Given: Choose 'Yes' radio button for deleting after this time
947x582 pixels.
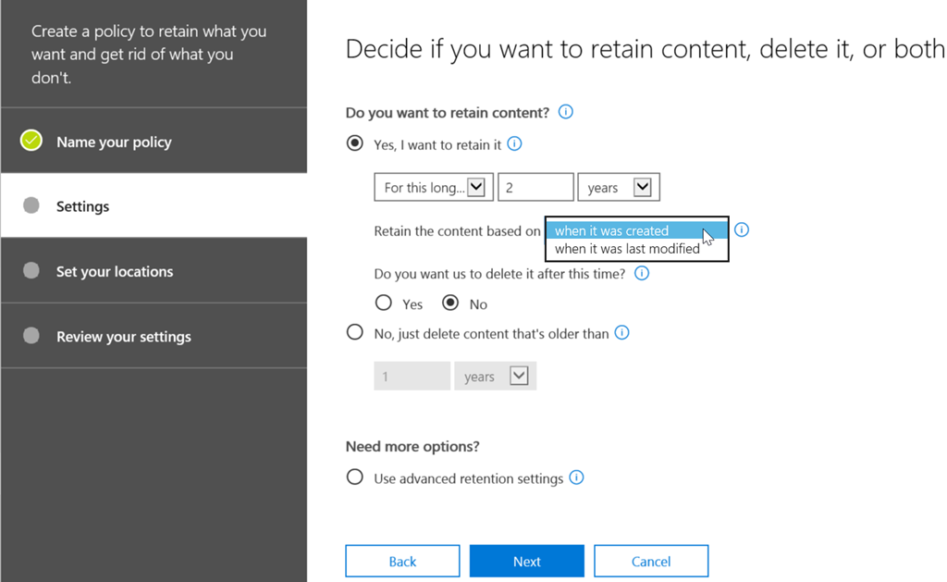Looking at the screenshot, I should point(383,303).
